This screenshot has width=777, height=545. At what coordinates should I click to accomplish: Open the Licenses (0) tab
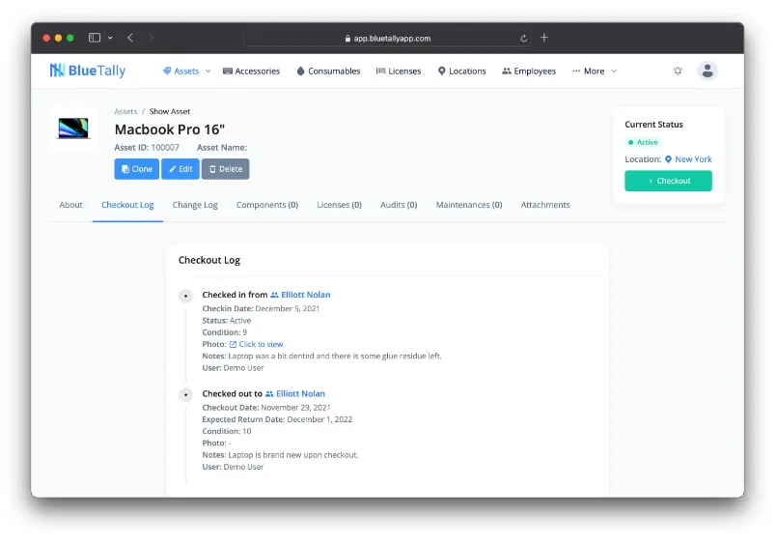tap(339, 205)
